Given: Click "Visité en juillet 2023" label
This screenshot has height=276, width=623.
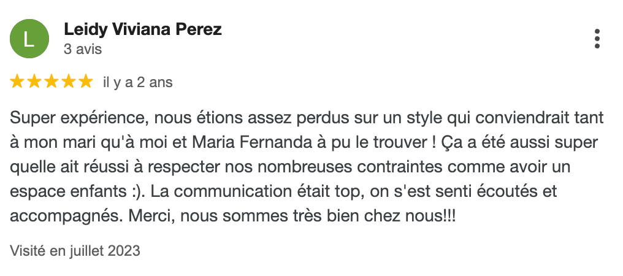Looking at the screenshot, I should 75,251.
